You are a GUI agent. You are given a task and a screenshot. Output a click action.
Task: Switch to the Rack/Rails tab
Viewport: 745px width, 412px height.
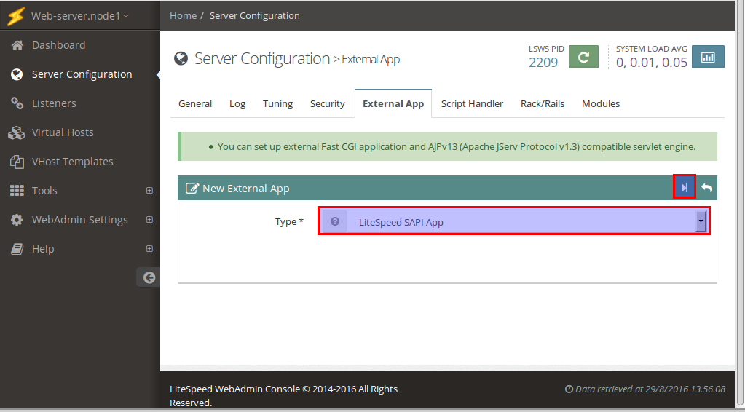click(543, 104)
